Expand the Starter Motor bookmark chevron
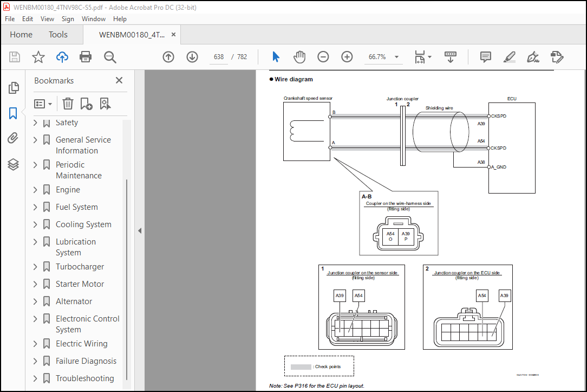This screenshot has width=587, height=392. [35, 284]
